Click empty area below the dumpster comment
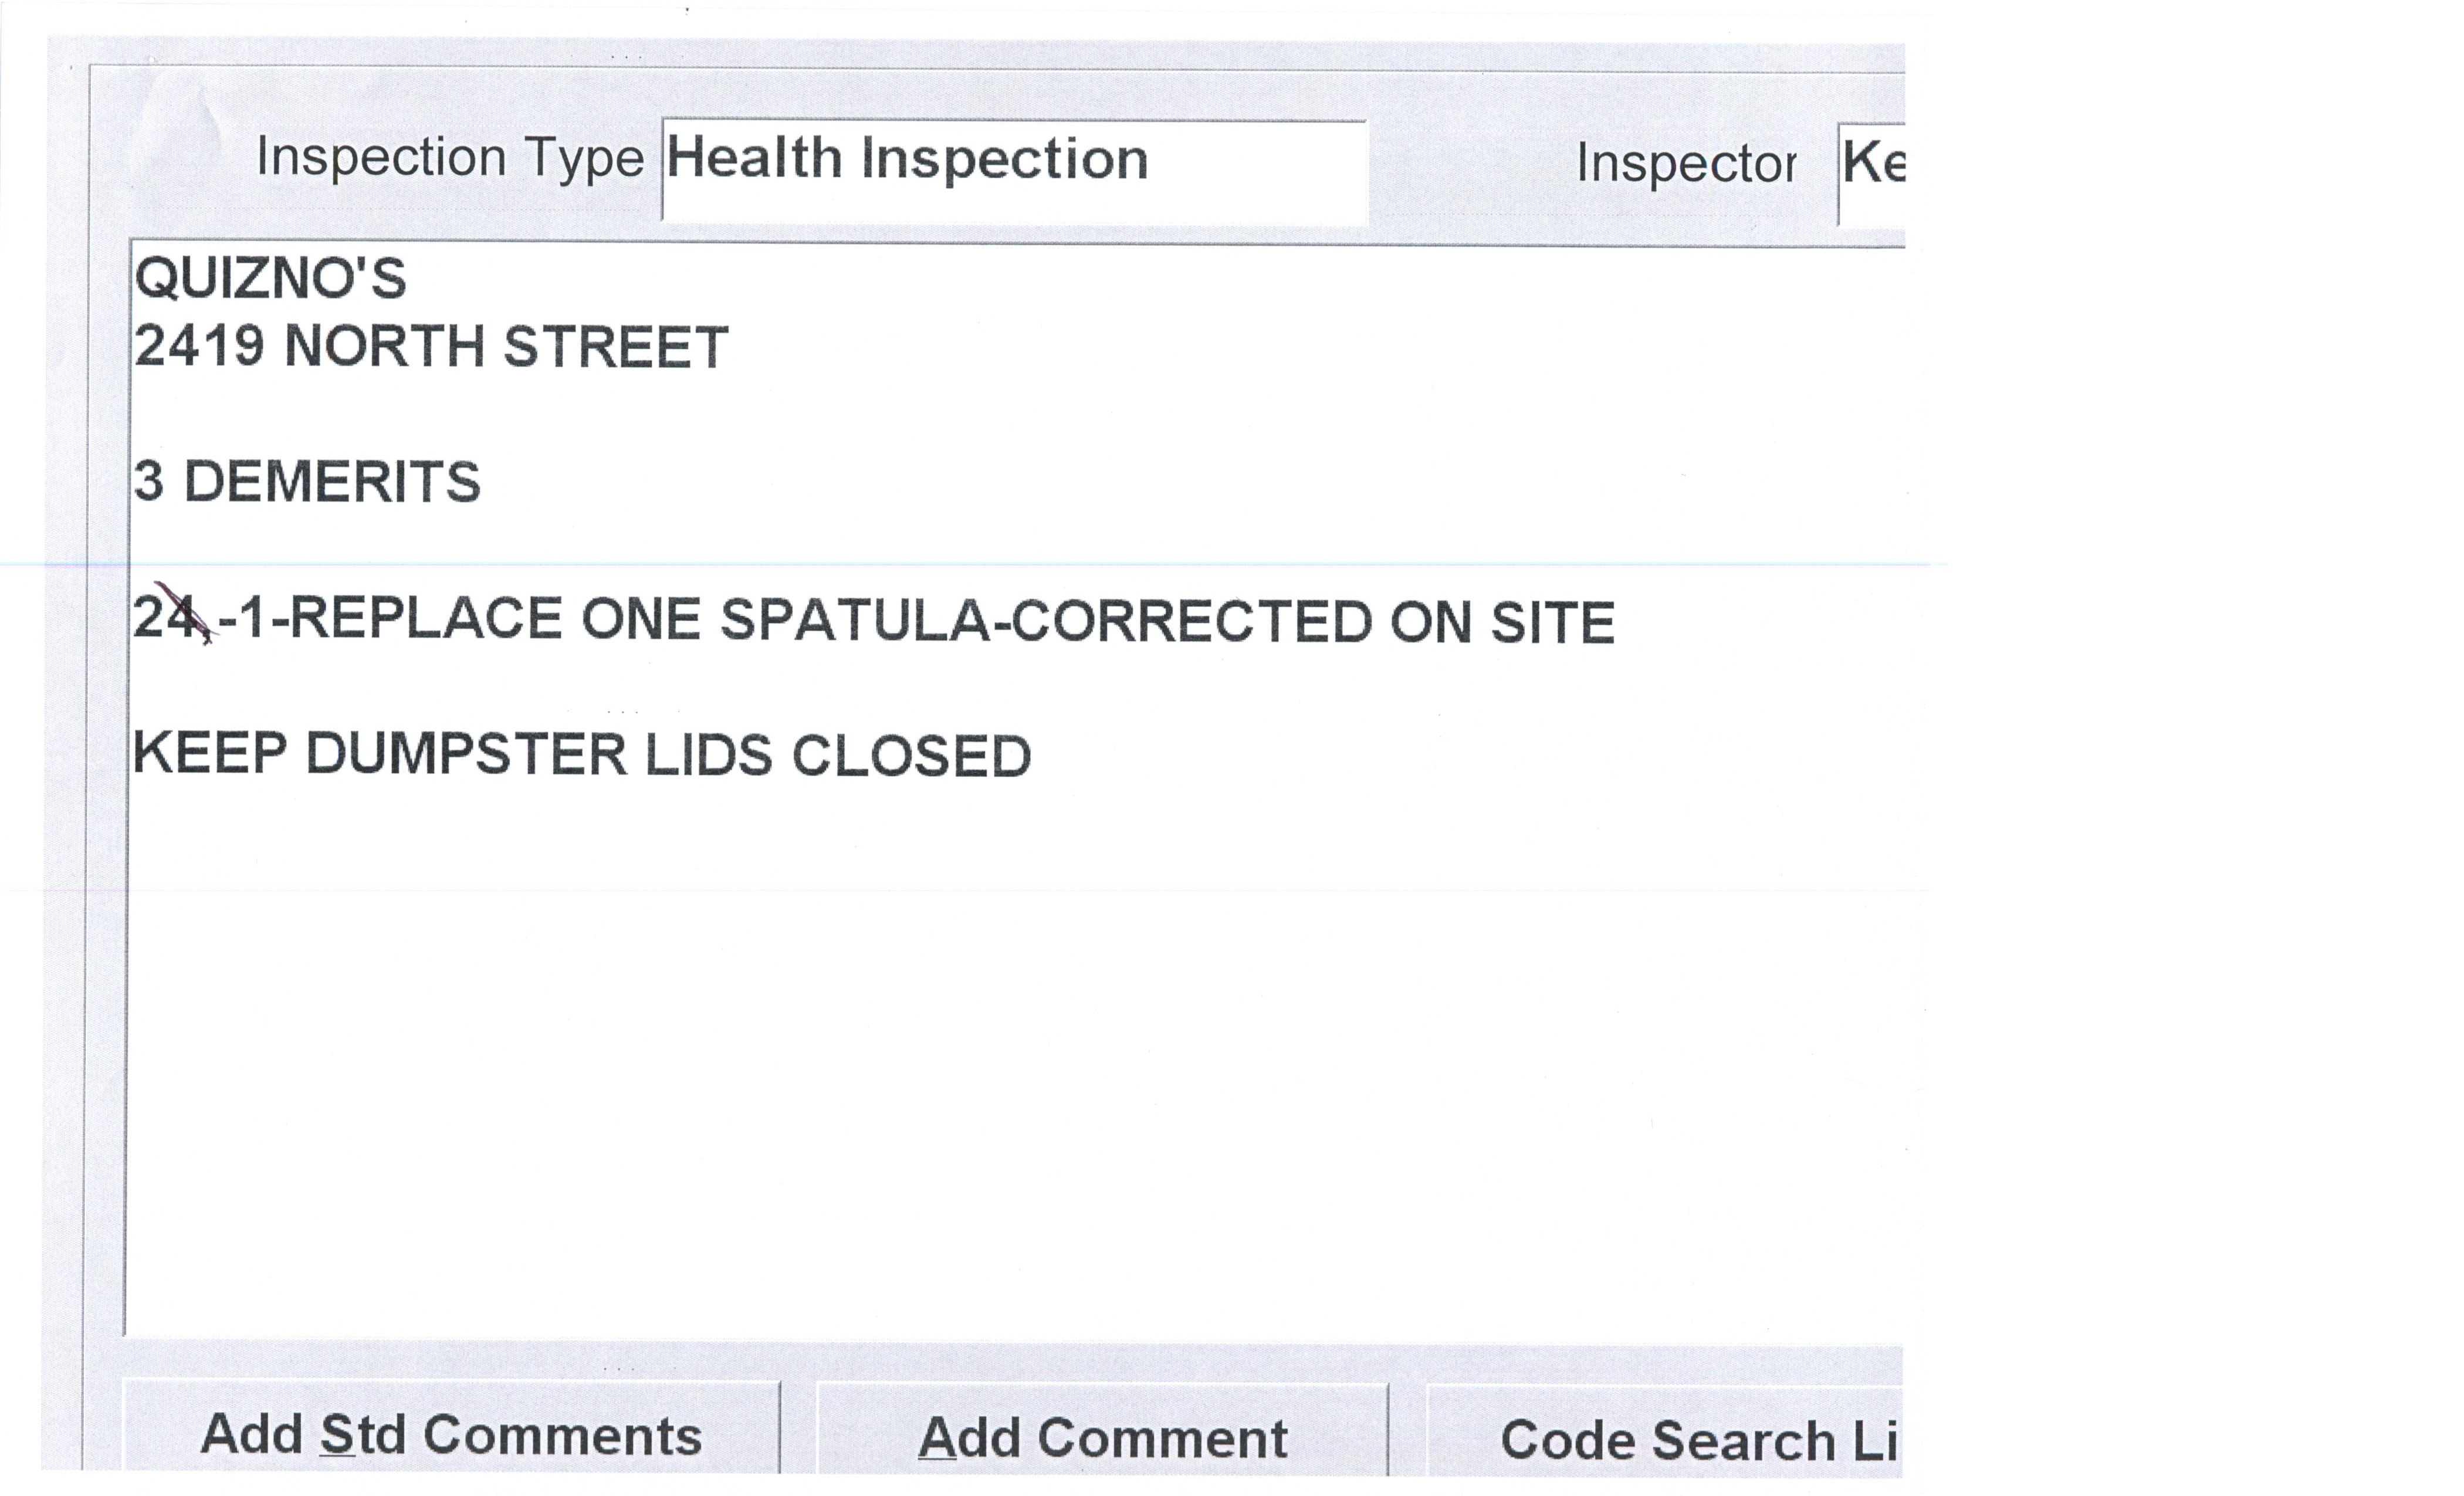The image size is (2464, 1496). coord(900,1000)
